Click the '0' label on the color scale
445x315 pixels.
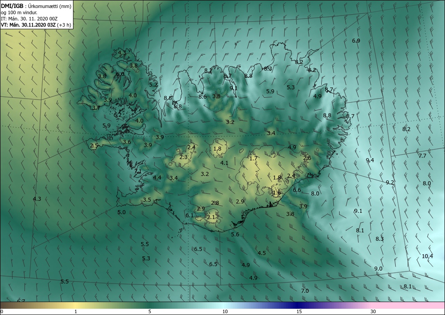coord(2,312)
